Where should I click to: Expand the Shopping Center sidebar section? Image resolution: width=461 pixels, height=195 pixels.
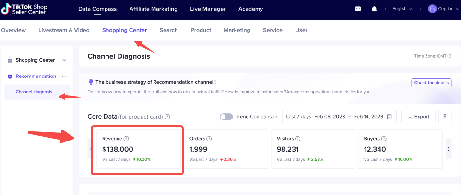(x=64, y=60)
